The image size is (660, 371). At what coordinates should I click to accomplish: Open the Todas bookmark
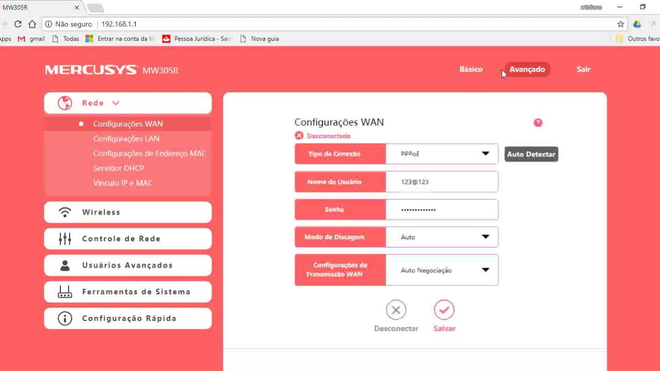(x=65, y=39)
